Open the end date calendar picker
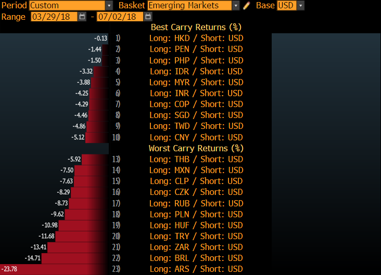381x275 pixels. (x=148, y=17)
